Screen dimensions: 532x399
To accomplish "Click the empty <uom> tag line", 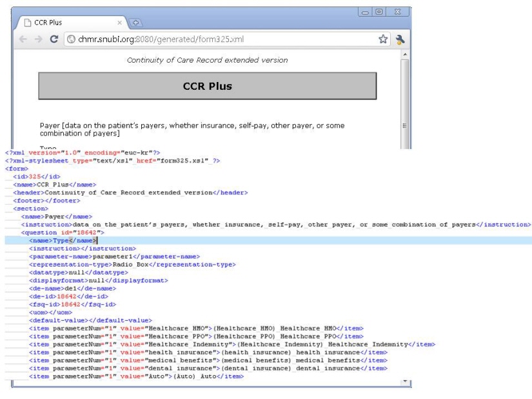I will tap(50, 312).
